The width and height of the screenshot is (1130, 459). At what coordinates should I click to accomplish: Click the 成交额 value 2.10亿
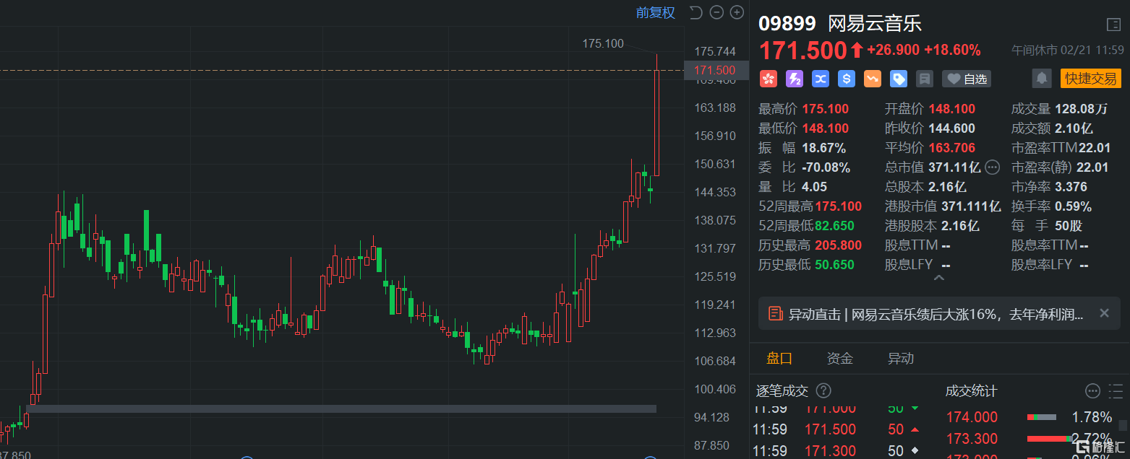1074,128
